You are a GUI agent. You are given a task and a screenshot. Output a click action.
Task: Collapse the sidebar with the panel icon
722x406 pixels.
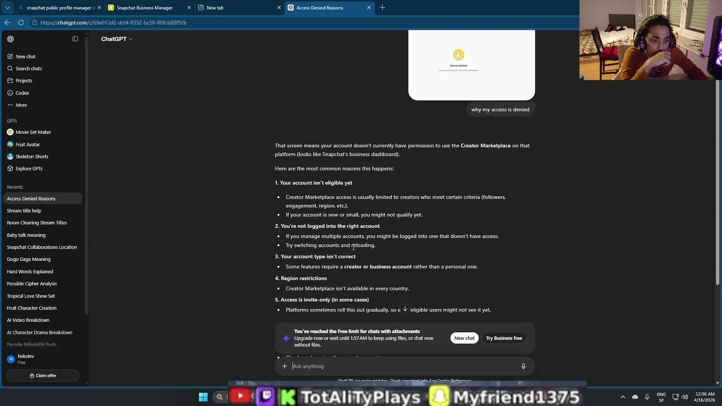click(x=75, y=39)
